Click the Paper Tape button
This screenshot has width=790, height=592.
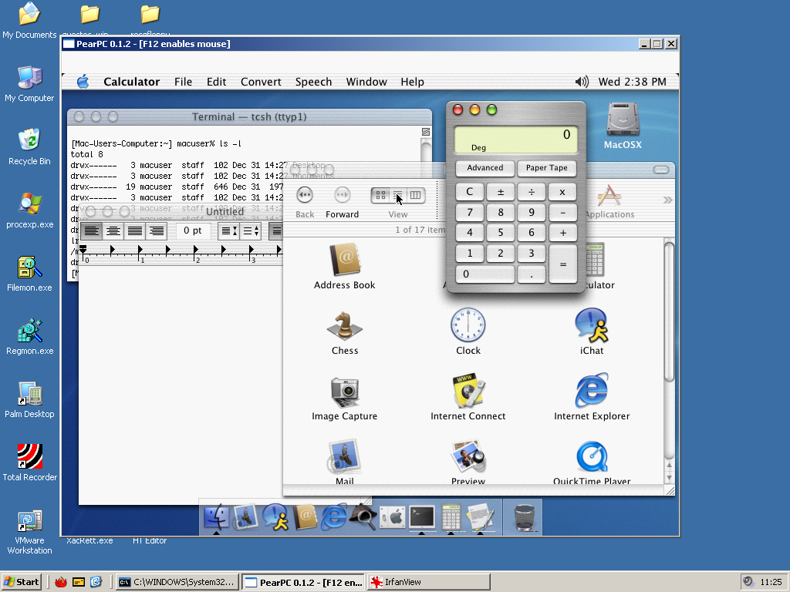click(546, 168)
